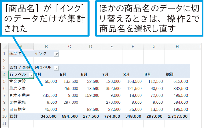The image size is (224, 128).
Task: Click the 合計 / 金額 cell
Action: (x=20, y=68)
